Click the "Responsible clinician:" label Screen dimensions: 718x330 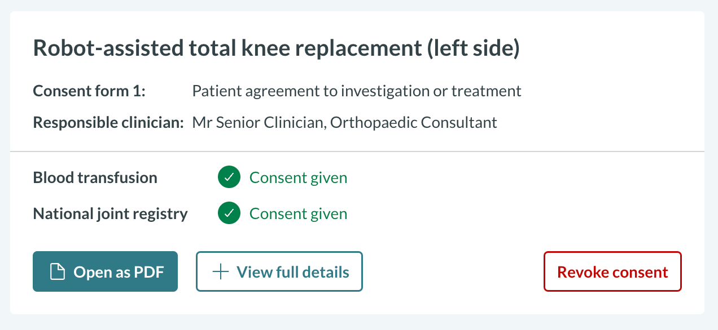(108, 122)
